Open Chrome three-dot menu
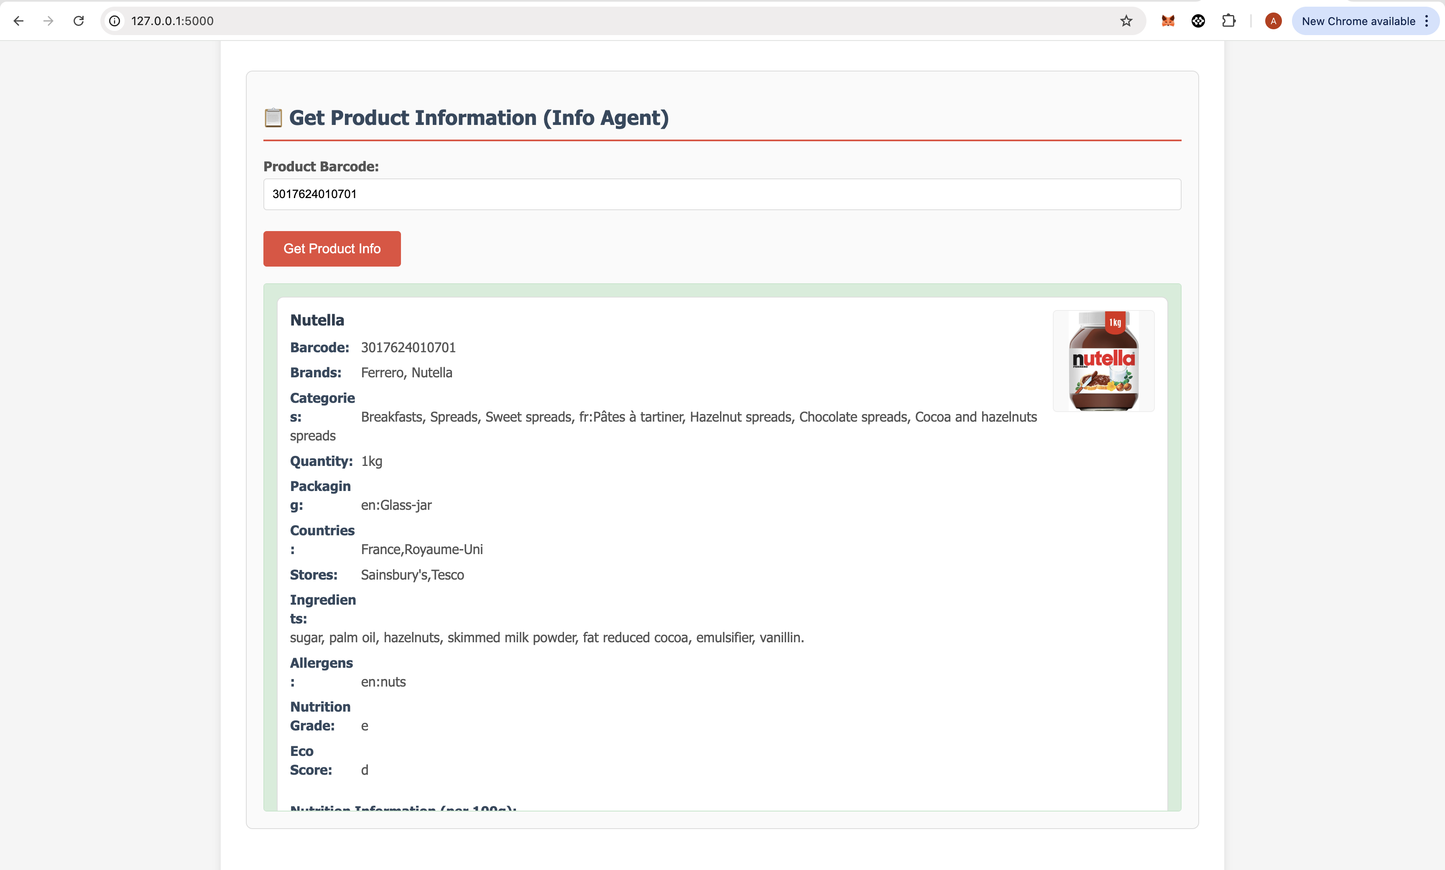This screenshot has height=870, width=1445. (1427, 21)
